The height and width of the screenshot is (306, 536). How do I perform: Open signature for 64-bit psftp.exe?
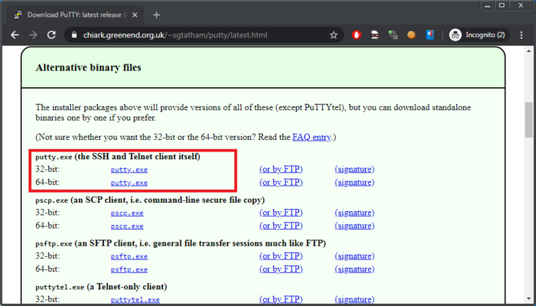(x=354, y=269)
